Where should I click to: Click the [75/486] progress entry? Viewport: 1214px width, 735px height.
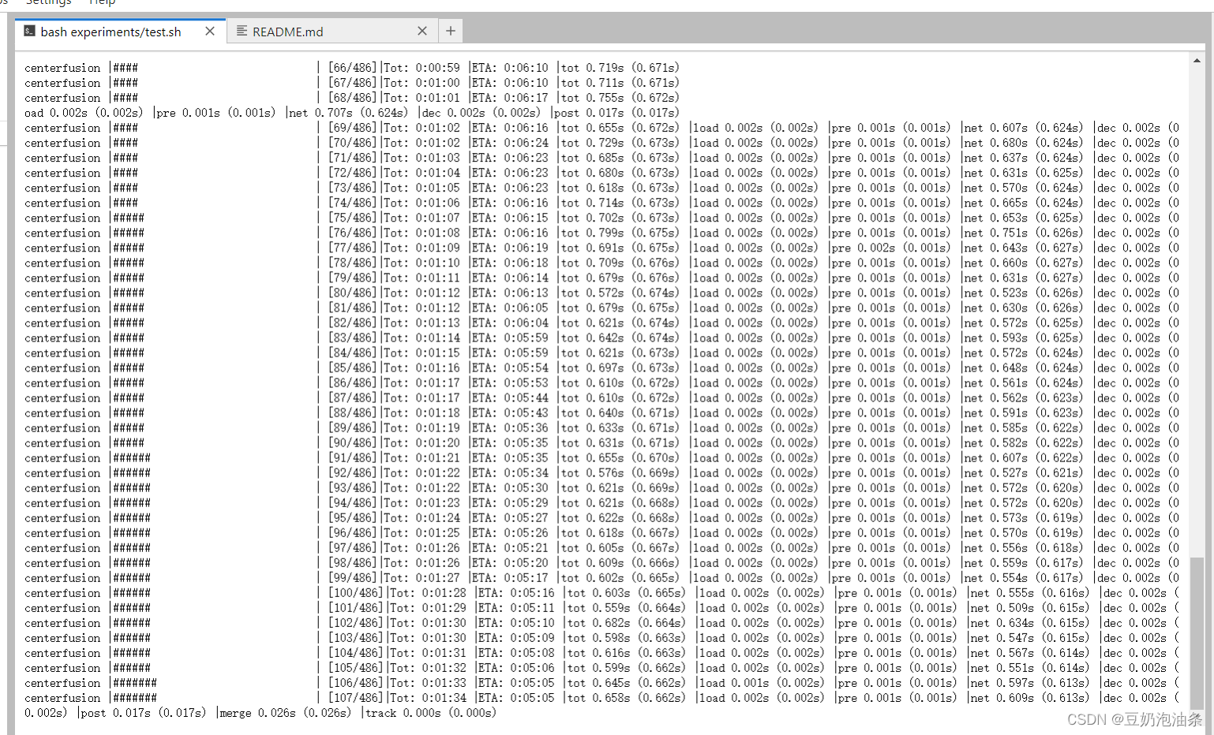click(x=352, y=218)
